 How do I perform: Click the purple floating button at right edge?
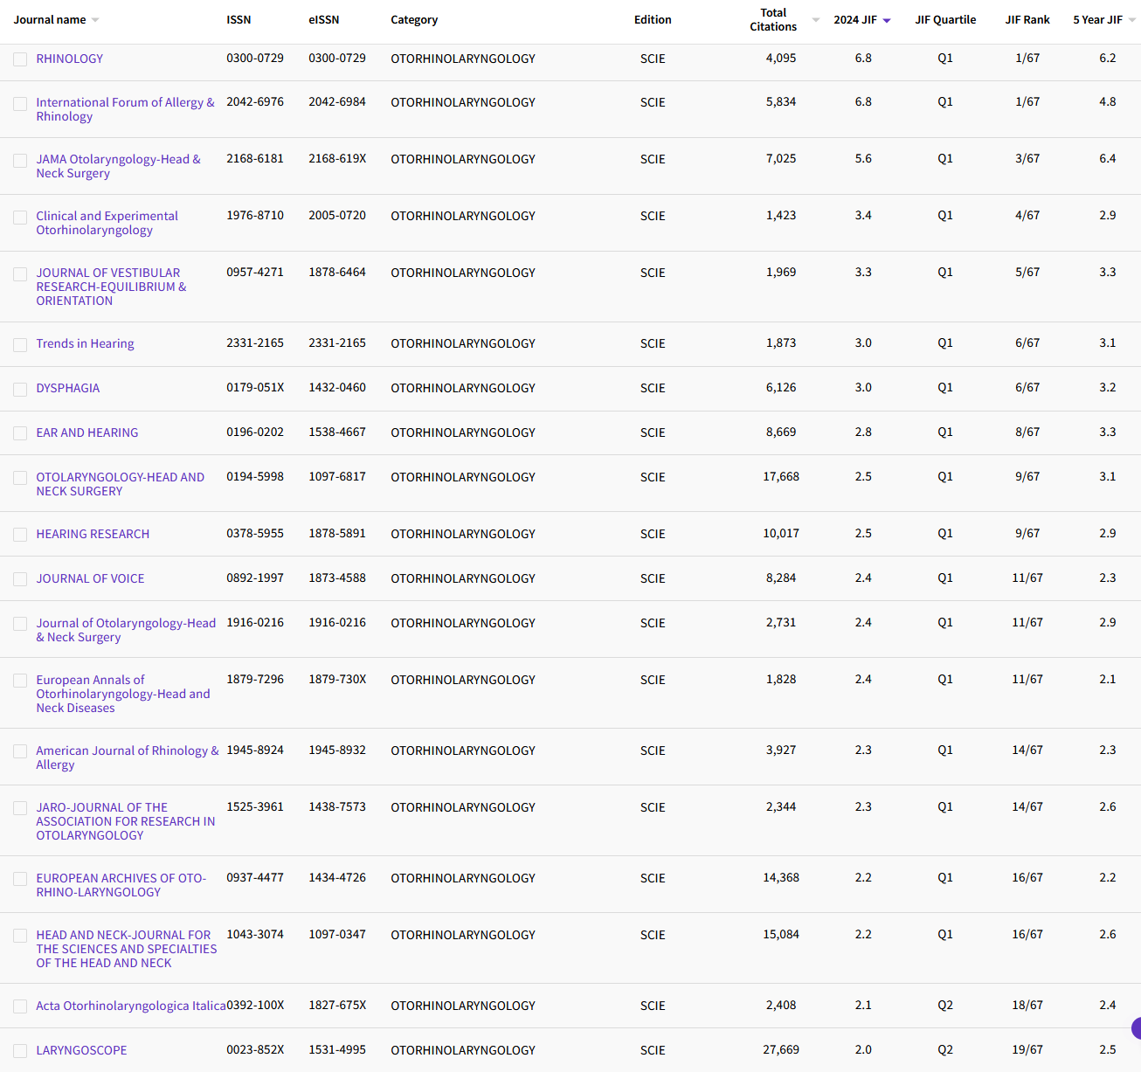point(1136,1028)
